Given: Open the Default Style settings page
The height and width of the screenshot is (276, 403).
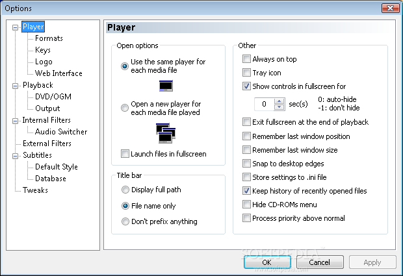Looking at the screenshot, I should 57,167.
